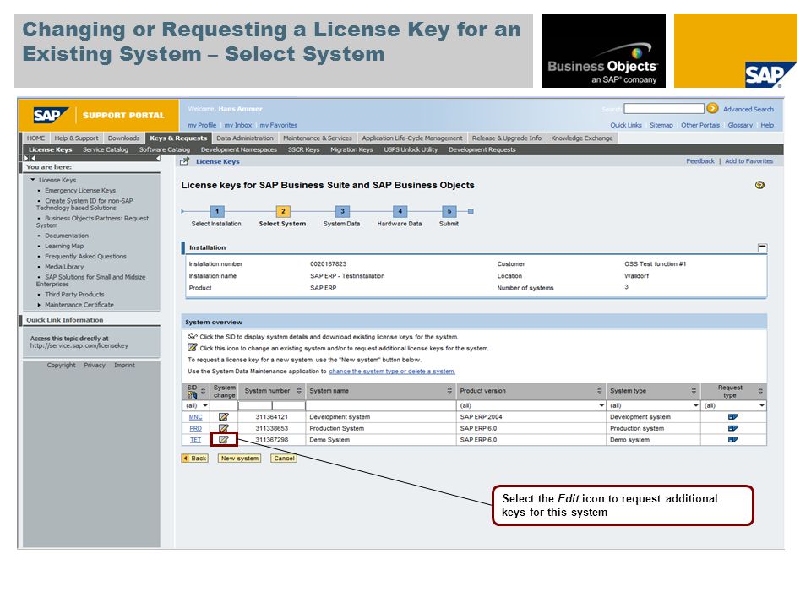Open the Help & Support tab
Viewport: 811px width, 608px height.
(x=76, y=138)
